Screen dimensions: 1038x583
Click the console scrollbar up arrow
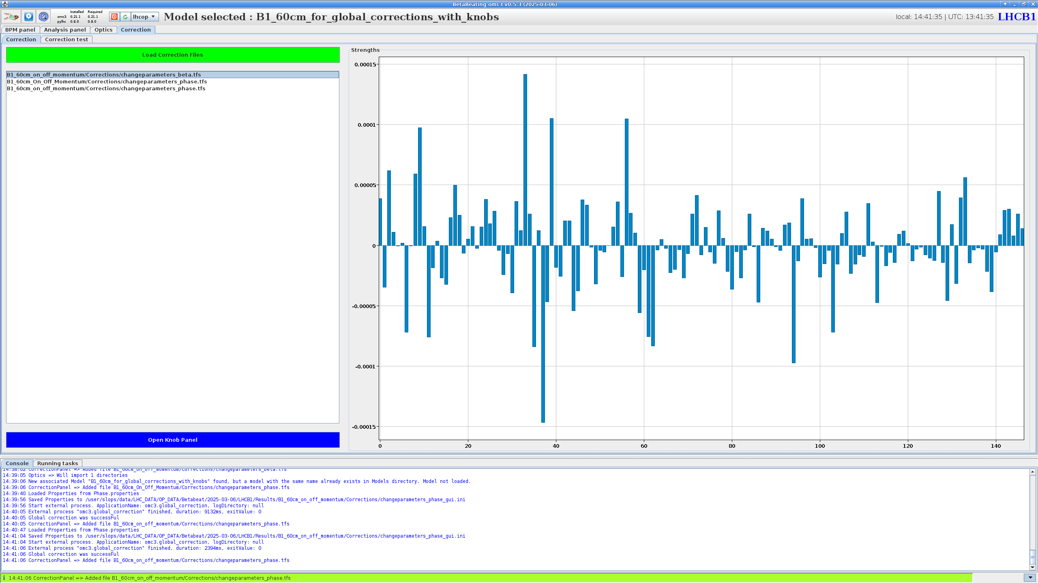point(1033,472)
